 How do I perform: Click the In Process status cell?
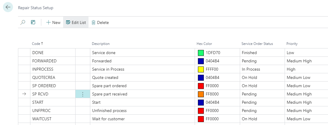(x=251, y=69)
